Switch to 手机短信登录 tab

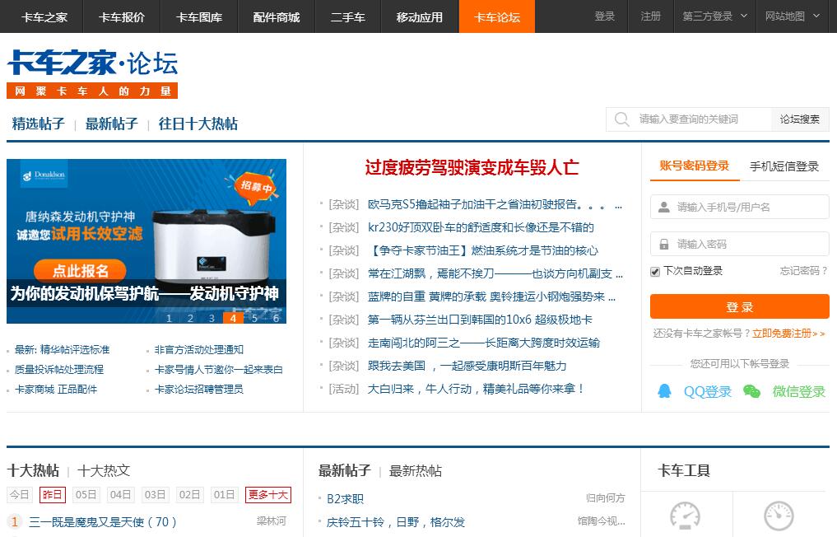[x=784, y=166]
